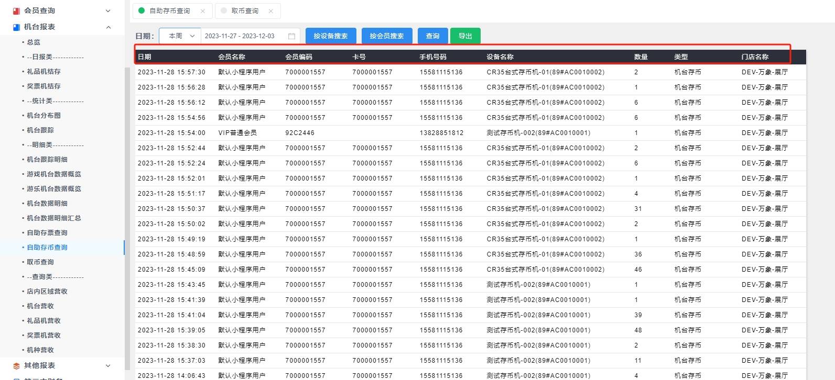The image size is (835, 380).
Task: Click the 按设备搜索 button
Action: point(331,36)
